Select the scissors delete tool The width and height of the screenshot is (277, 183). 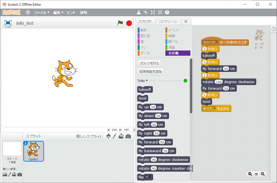click(x=146, y=12)
